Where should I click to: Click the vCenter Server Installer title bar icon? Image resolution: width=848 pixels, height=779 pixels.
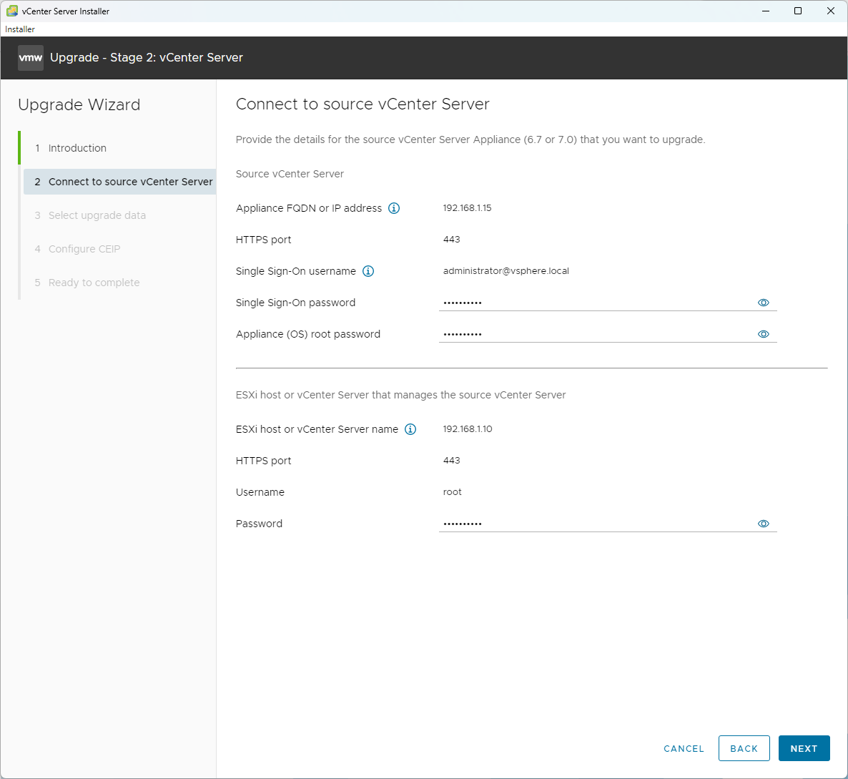coord(11,11)
